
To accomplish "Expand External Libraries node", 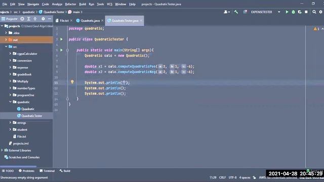I will point(2,150).
